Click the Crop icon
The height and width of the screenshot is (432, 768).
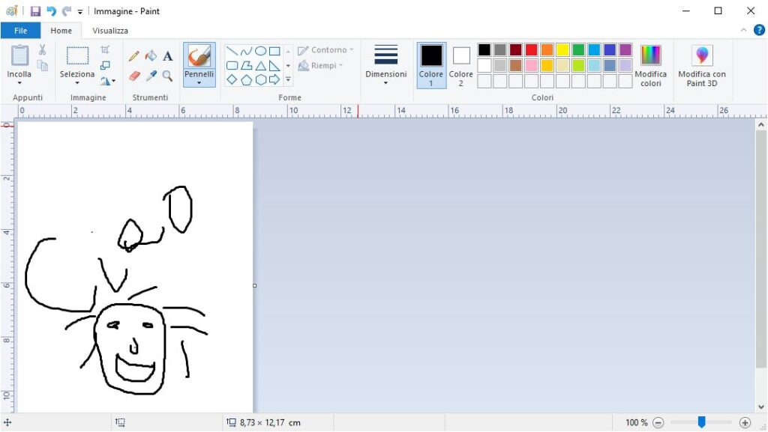click(105, 50)
